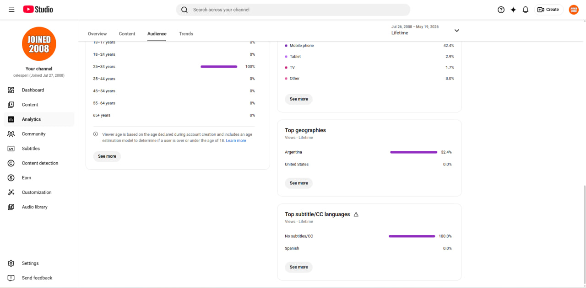
Task: Click the search magnifier icon
Action: (x=184, y=10)
